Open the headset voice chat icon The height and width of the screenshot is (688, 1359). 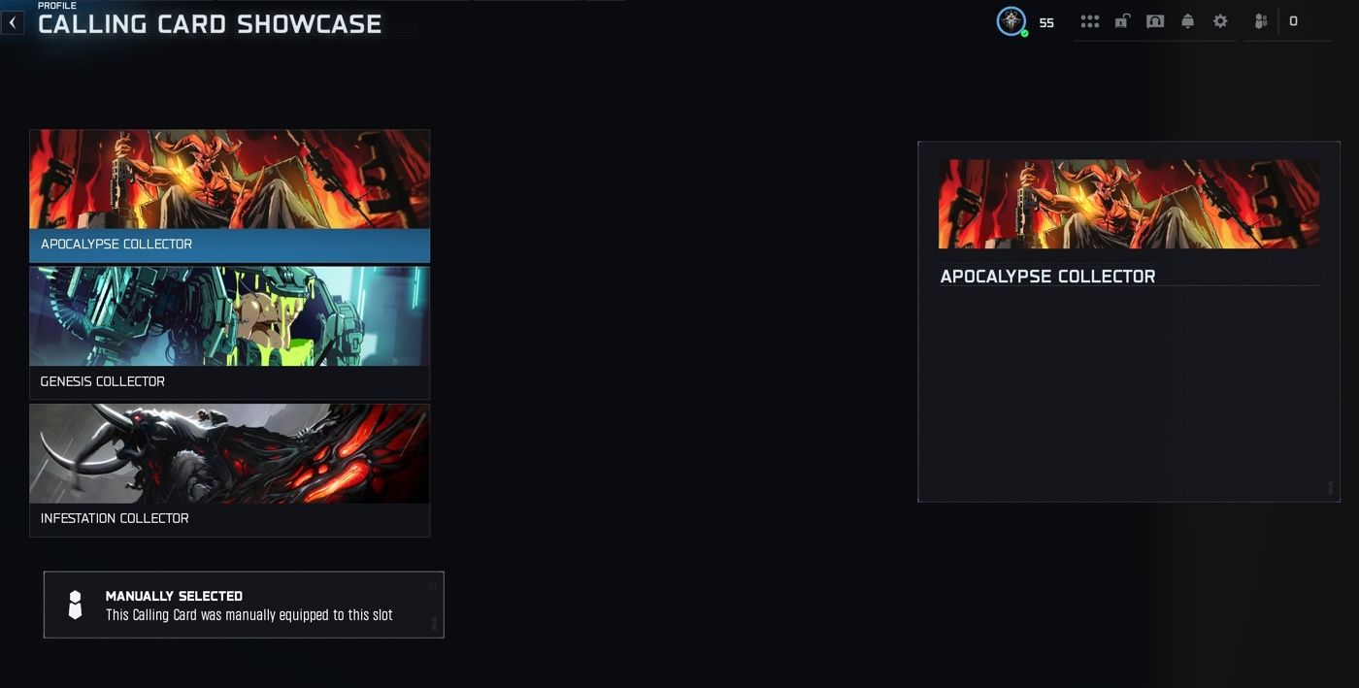pyautogui.click(x=1155, y=21)
